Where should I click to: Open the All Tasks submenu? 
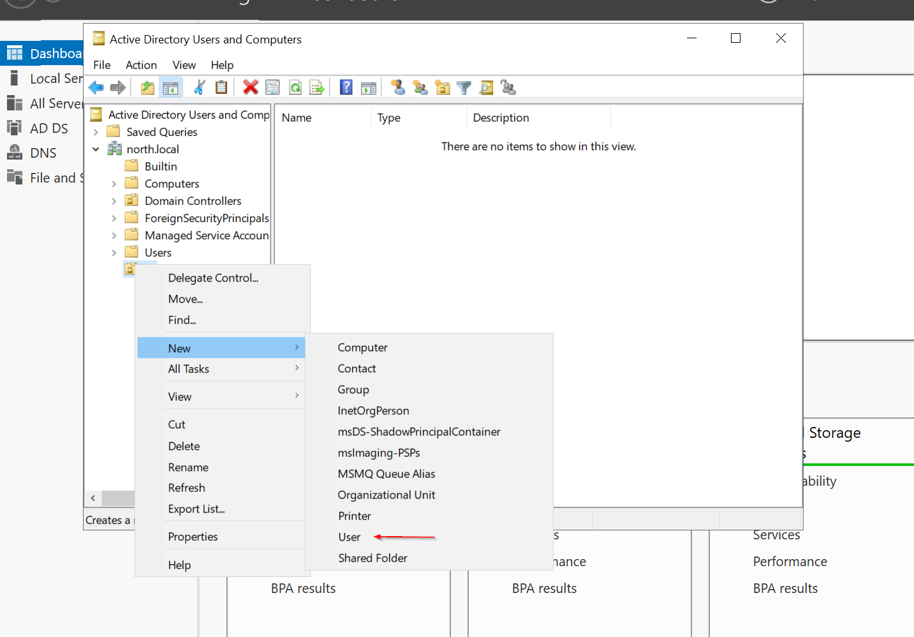(221, 369)
